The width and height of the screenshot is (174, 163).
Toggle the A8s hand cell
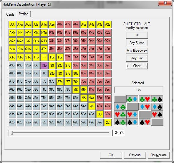pos(60,25)
